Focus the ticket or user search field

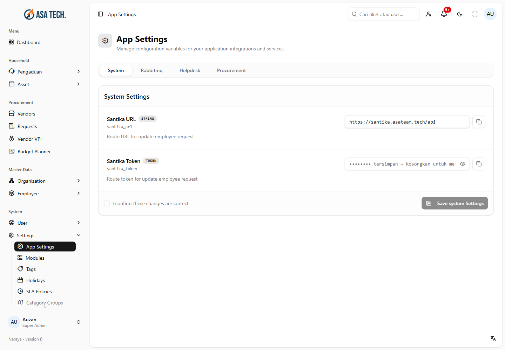(x=384, y=14)
